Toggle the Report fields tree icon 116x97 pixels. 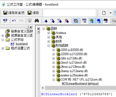[x=106, y=21]
